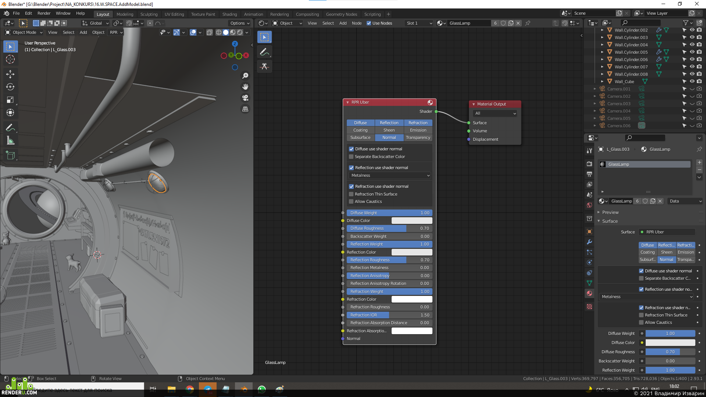Hide Wall.Cylinder.004 with its eye icon
Viewport: 706px width, 397px height.
[692, 44]
